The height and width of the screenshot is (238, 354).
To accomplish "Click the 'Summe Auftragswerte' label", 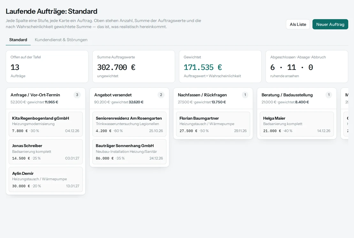I will click(116, 57).
